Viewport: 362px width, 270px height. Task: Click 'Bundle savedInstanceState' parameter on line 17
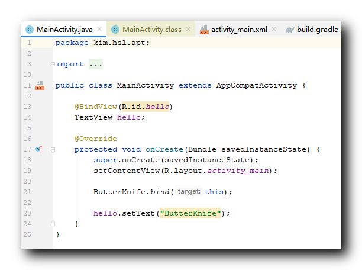coord(248,149)
